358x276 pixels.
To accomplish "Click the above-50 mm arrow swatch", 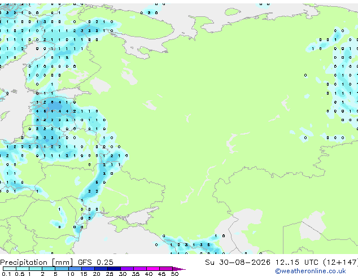I will pos(179,269).
